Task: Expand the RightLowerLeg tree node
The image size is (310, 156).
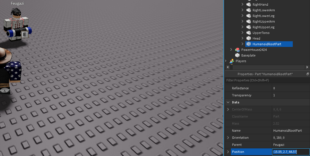Action: coord(242,16)
